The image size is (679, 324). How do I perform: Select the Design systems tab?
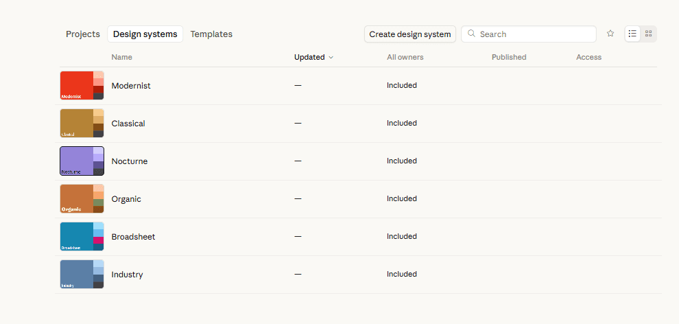click(145, 34)
